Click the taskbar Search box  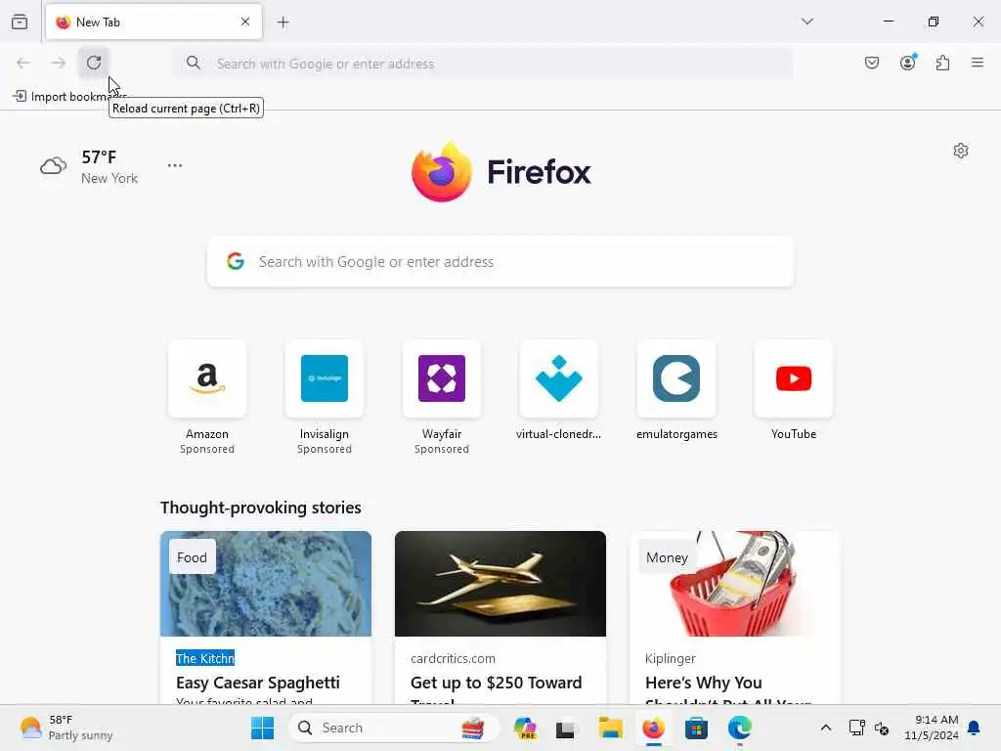point(393,728)
